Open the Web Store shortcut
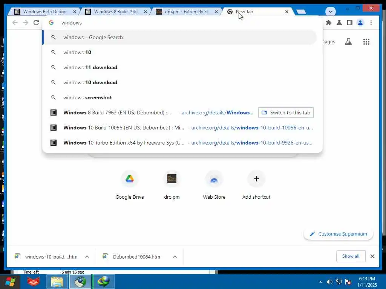Screen dimensions: 386x289 coord(214,185)
